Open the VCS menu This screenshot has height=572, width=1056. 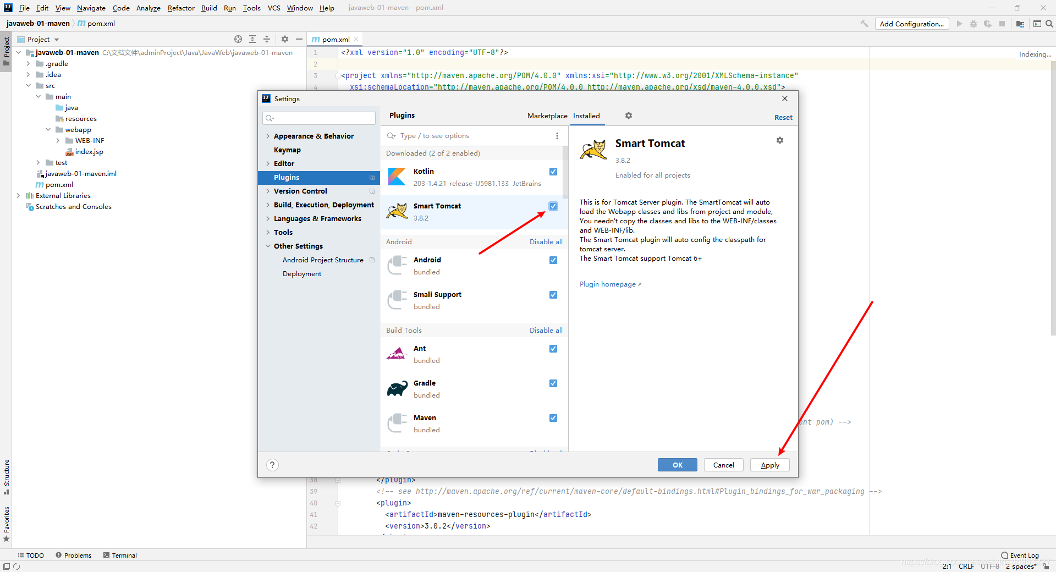pyautogui.click(x=274, y=8)
